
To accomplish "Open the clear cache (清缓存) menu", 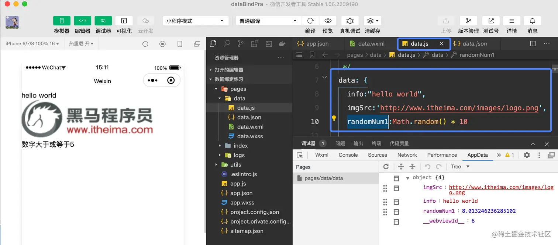I will click(x=372, y=21).
